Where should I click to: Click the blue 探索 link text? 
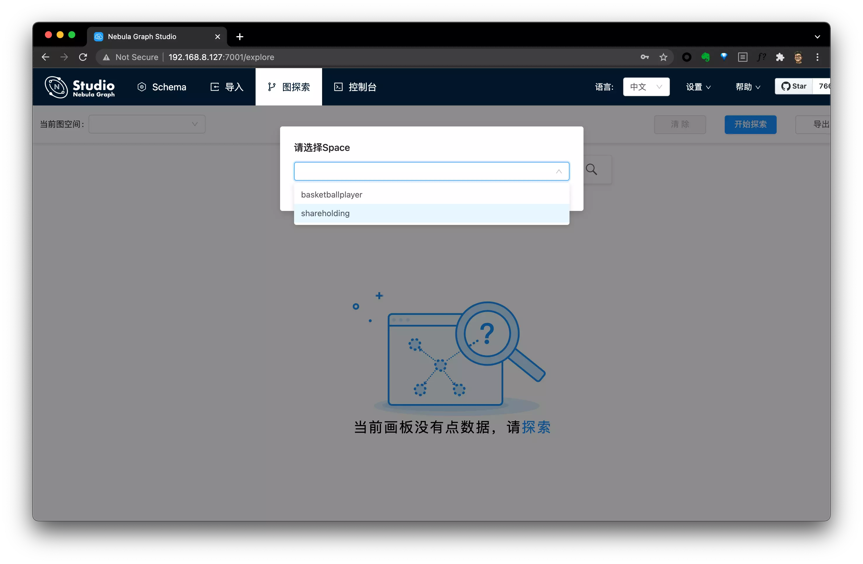coord(536,428)
